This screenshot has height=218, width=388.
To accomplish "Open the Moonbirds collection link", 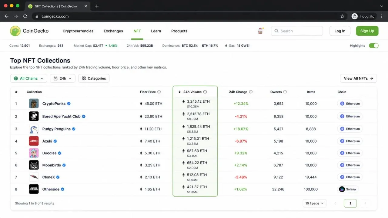I will [x=52, y=165].
